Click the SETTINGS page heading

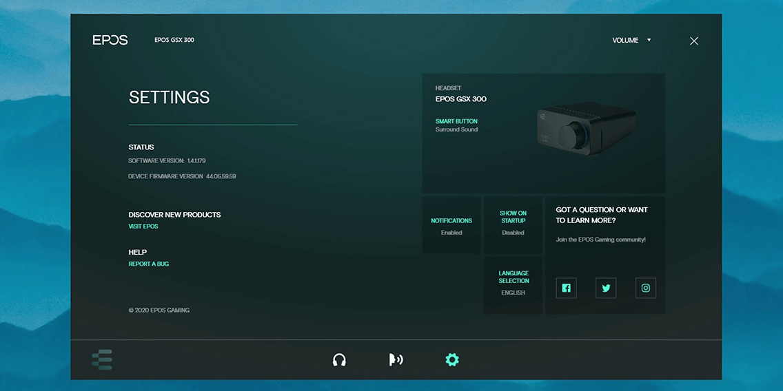click(x=170, y=97)
